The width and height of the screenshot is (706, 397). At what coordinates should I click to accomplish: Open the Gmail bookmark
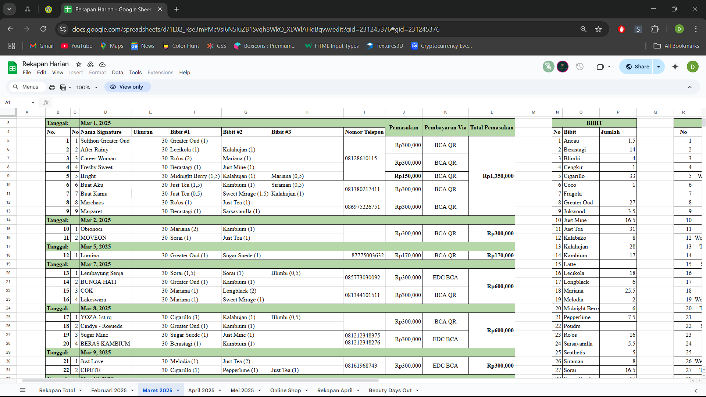click(x=42, y=46)
